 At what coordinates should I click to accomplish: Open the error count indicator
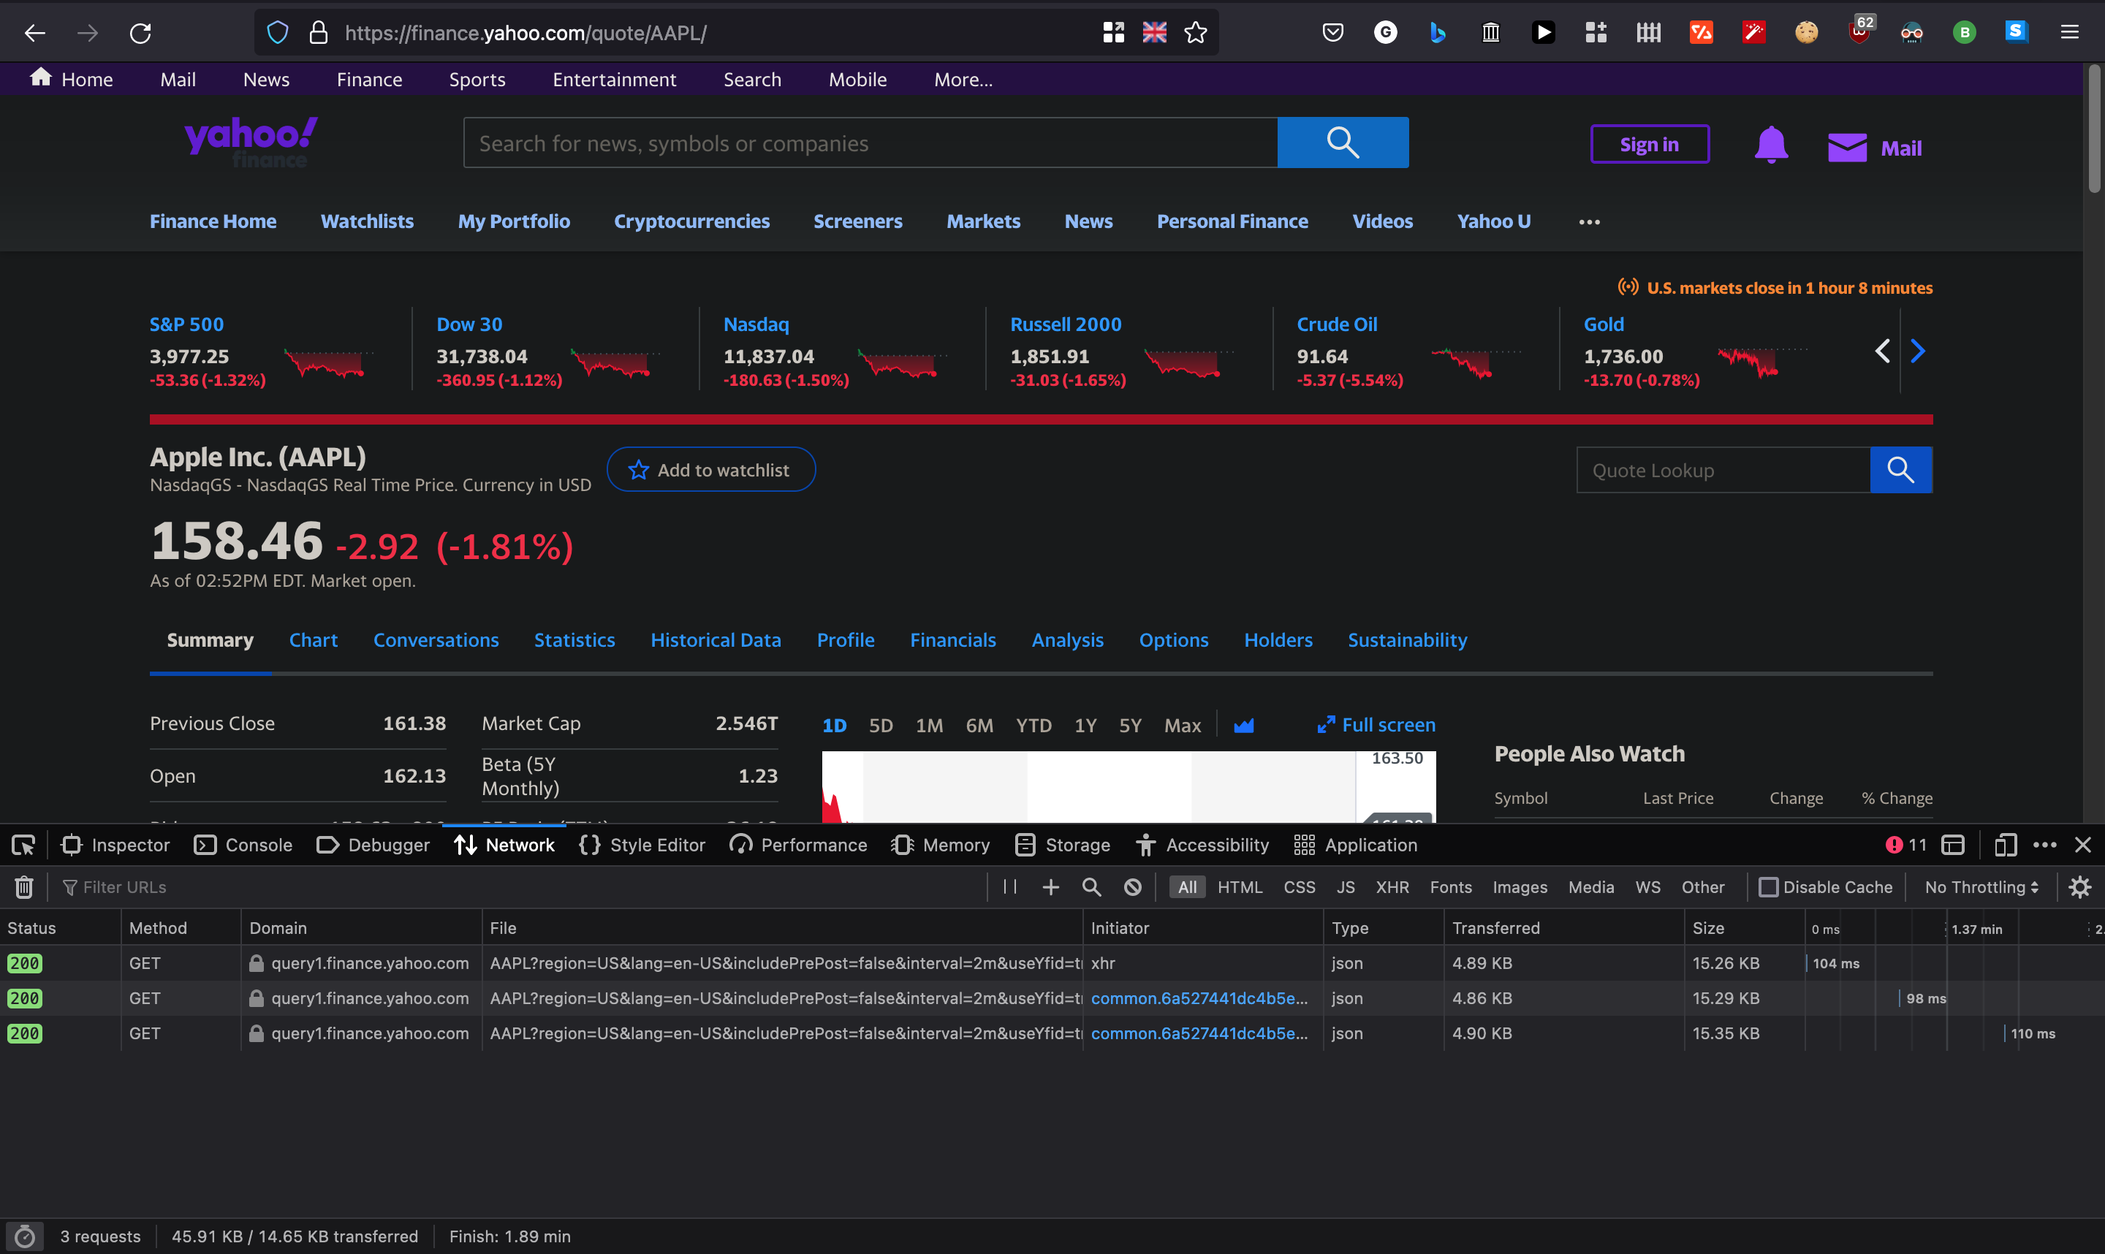tap(1905, 845)
